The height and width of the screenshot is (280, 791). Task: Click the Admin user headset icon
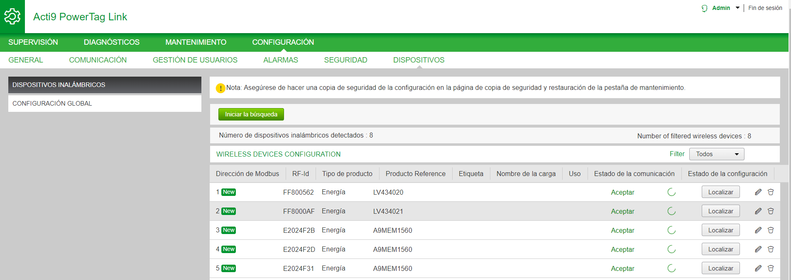[705, 8]
